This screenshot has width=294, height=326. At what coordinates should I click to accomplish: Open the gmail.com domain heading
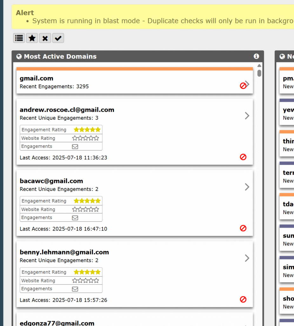[x=37, y=78]
